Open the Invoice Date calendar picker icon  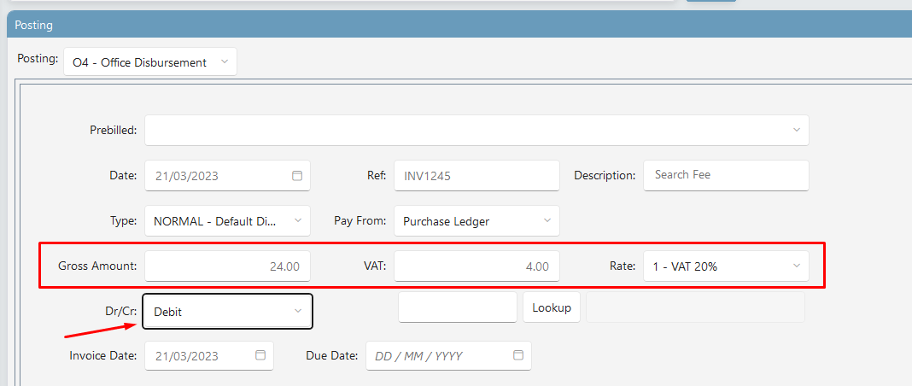pos(260,355)
